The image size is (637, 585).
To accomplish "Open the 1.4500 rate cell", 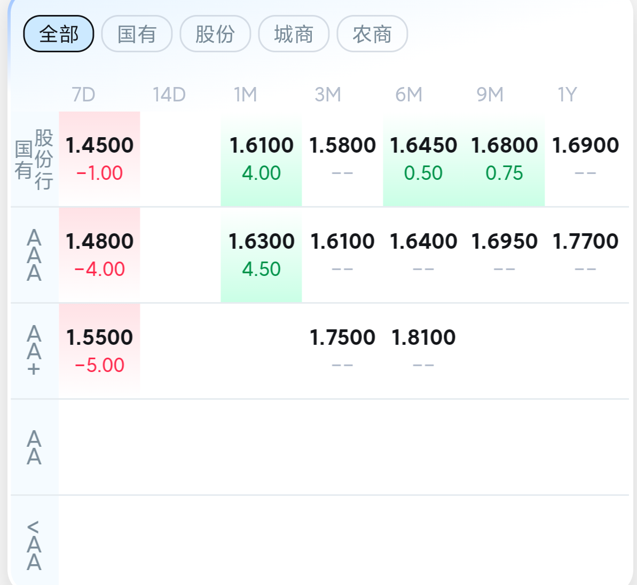I will (99, 158).
